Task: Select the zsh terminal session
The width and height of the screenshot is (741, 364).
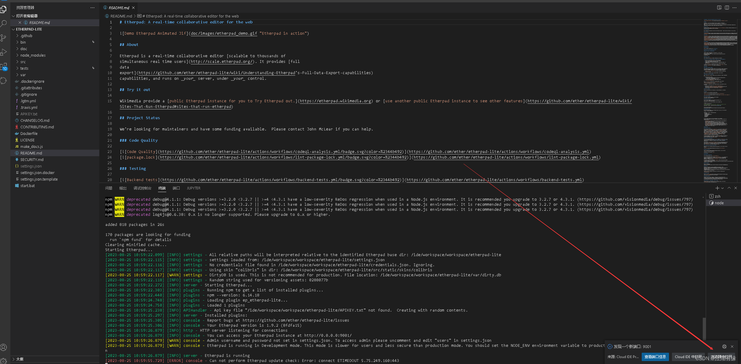Action: click(x=723, y=196)
